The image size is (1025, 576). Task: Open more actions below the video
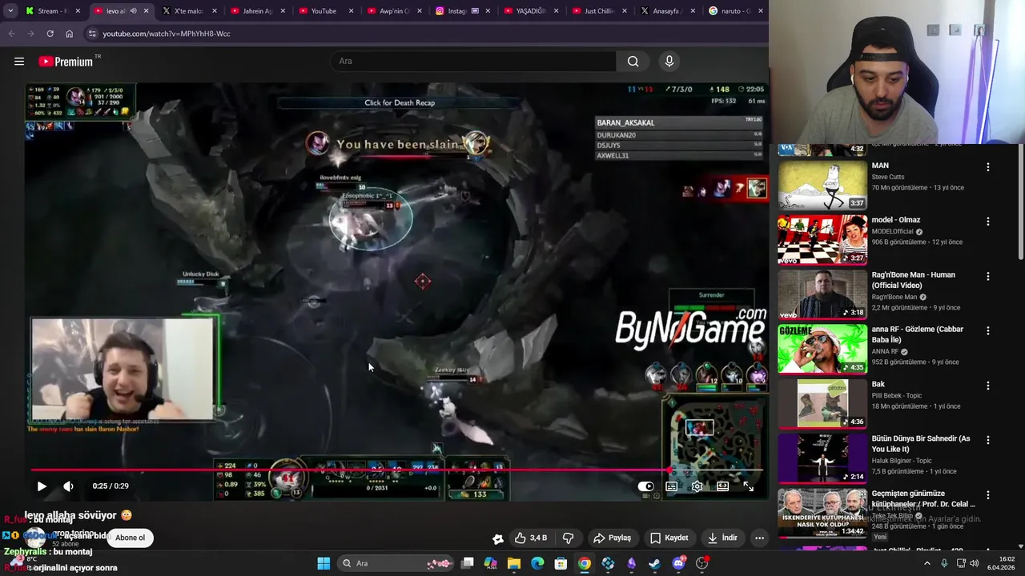tap(759, 538)
